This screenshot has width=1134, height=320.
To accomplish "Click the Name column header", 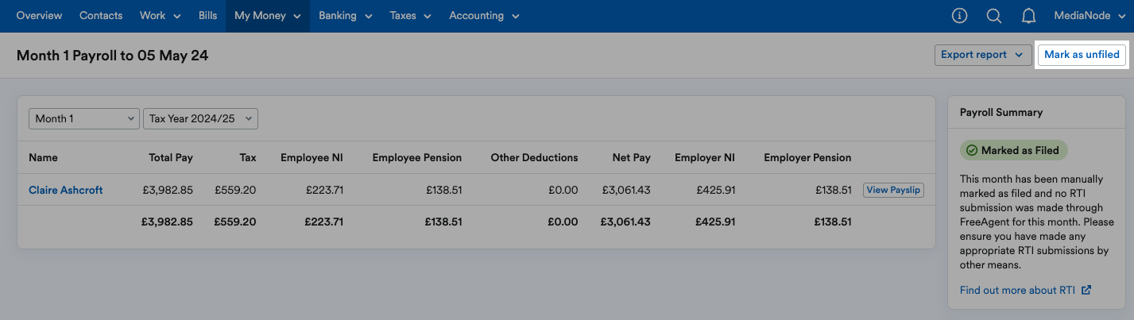I will click(x=43, y=157).
